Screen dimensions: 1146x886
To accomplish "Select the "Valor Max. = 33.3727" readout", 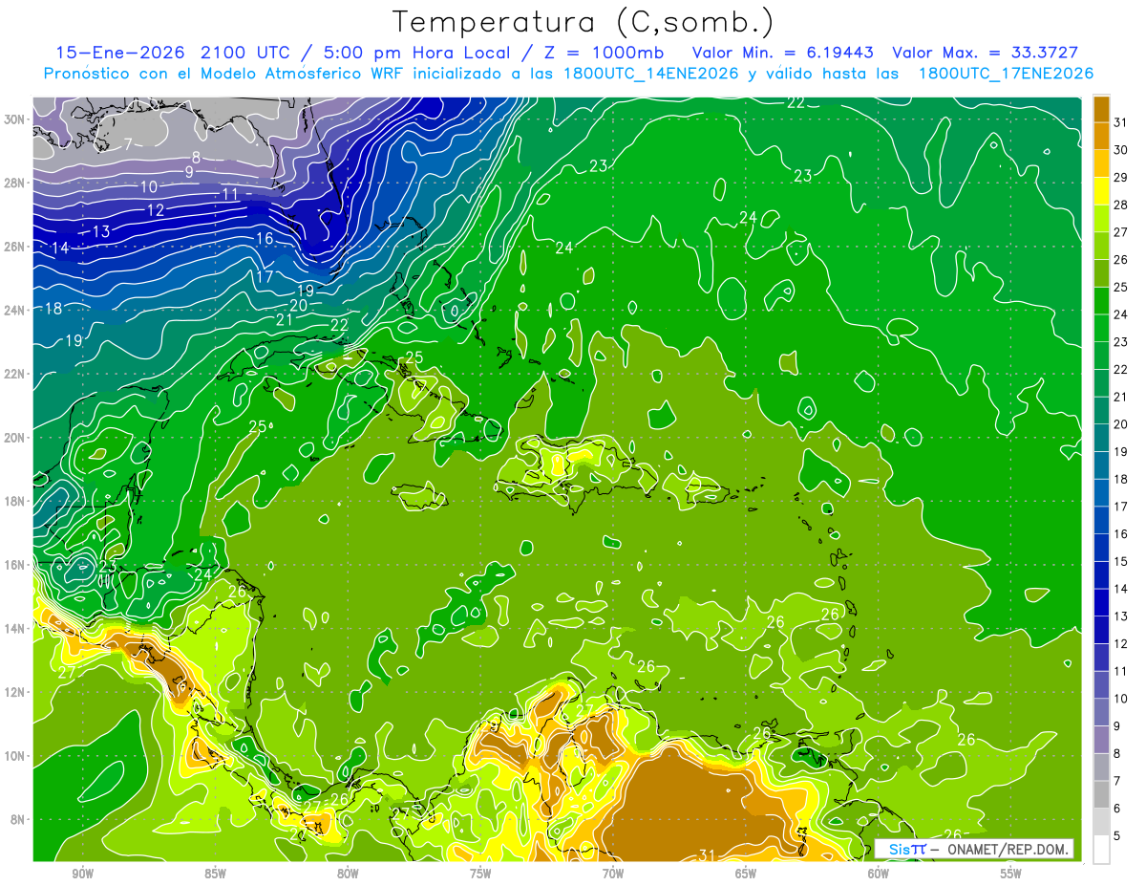I will click(987, 53).
